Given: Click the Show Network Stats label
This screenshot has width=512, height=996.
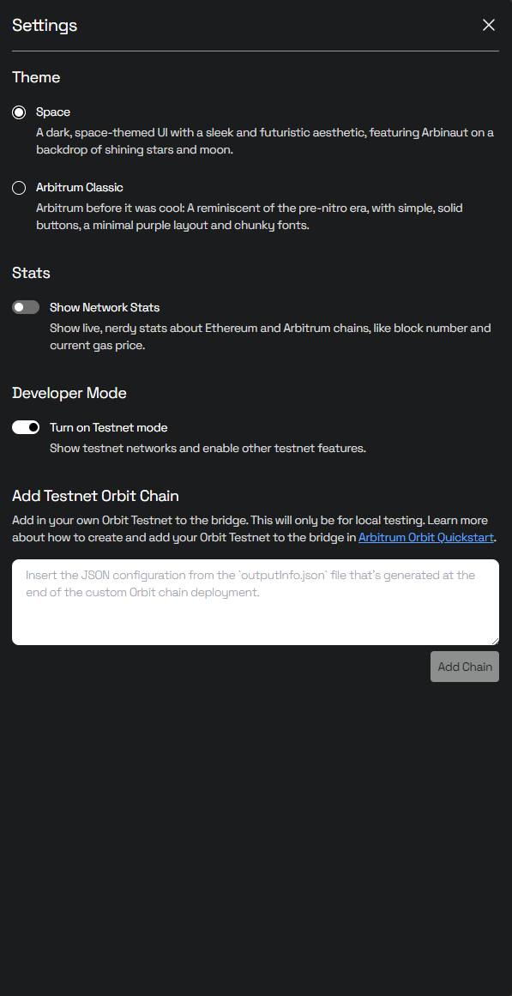Looking at the screenshot, I should [x=105, y=307].
